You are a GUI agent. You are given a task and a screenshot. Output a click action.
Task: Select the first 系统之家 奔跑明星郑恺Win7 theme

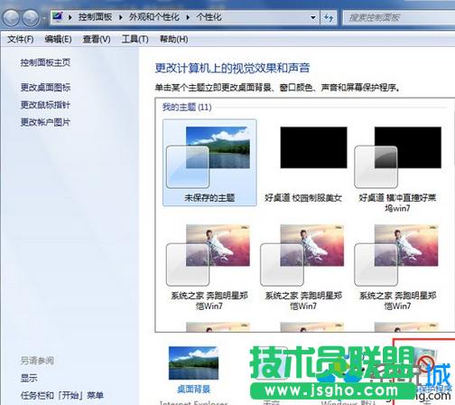pyautogui.click(x=209, y=267)
